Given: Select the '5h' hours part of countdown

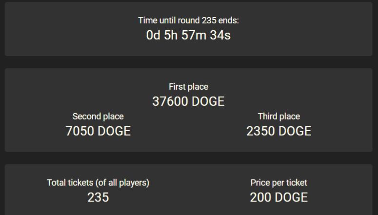Looking at the screenshot, I should 171,35.
